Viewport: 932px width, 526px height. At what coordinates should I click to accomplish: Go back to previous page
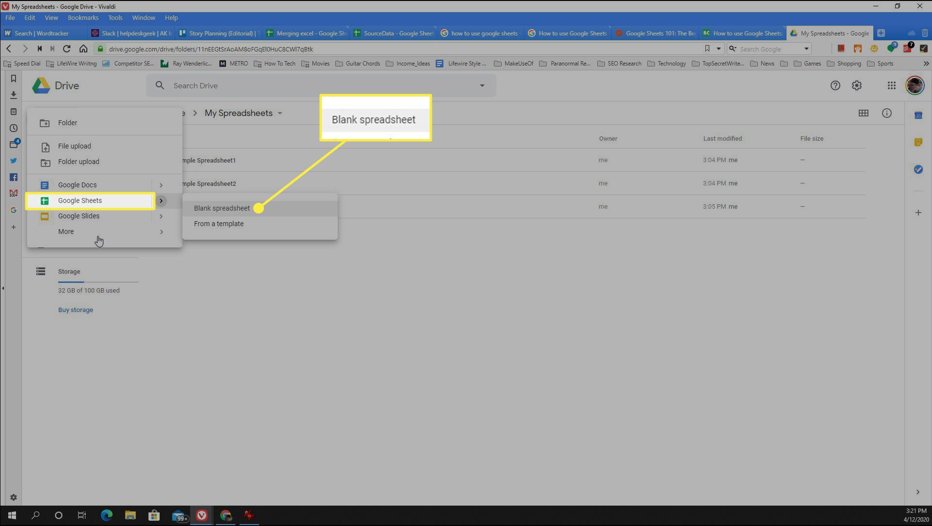tap(9, 49)
